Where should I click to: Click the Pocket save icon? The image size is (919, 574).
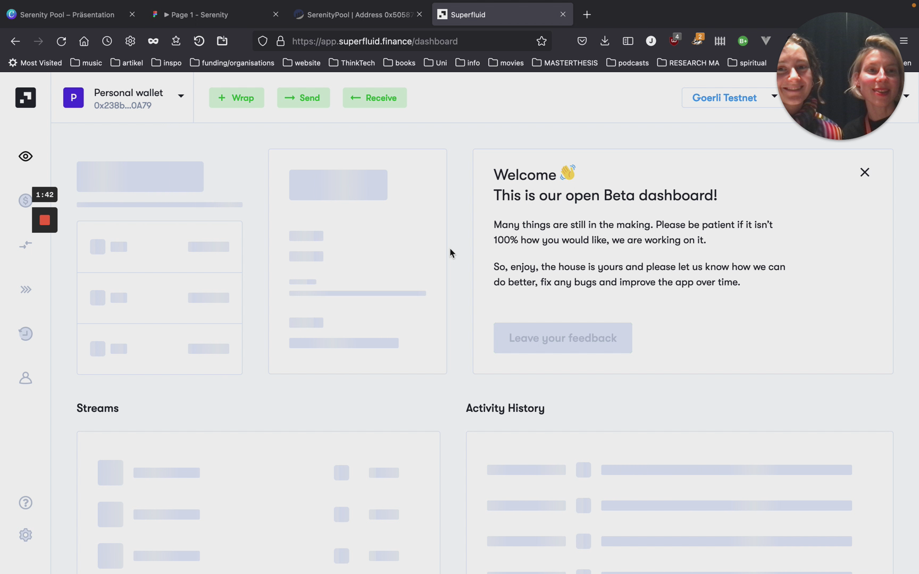tap(582, 41)
